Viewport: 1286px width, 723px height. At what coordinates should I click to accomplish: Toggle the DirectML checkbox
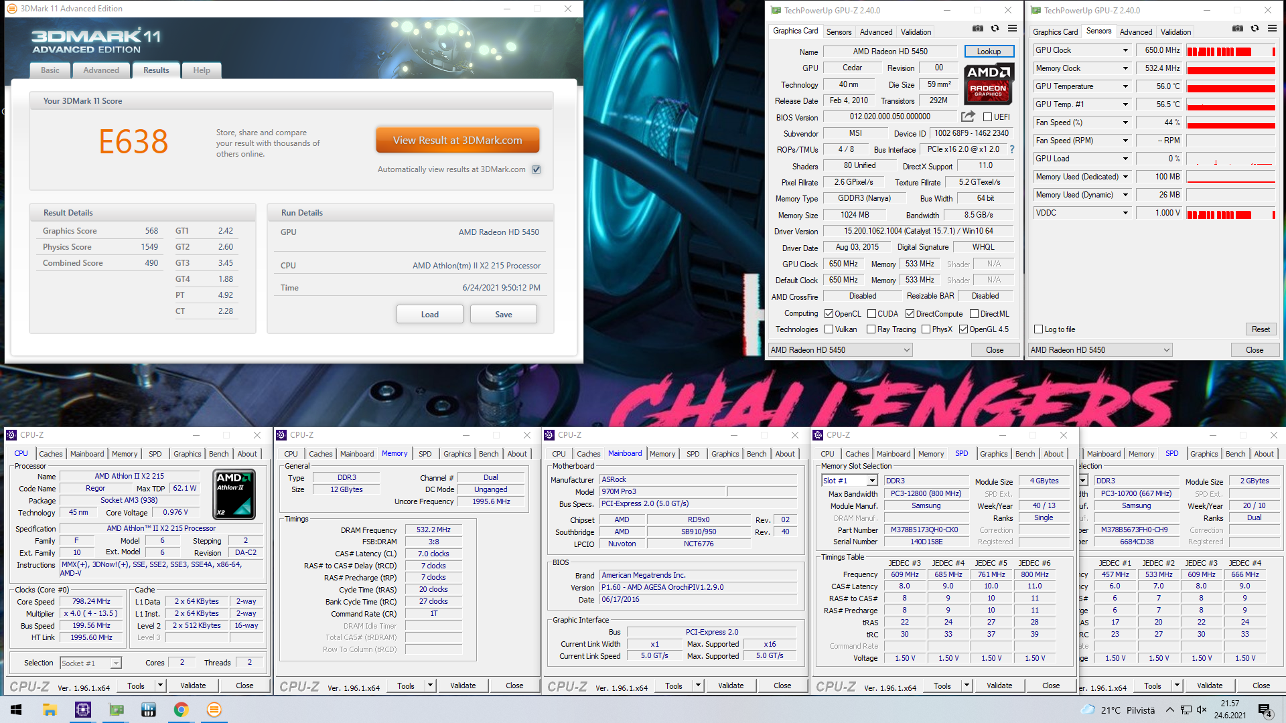pos(974,314)
